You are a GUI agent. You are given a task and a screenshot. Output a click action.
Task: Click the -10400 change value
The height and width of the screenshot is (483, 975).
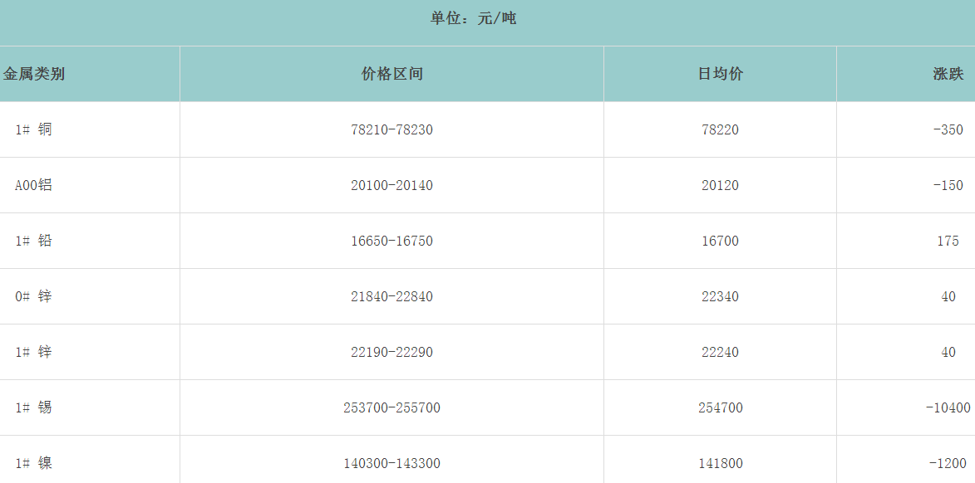click(x=948, y=407)
